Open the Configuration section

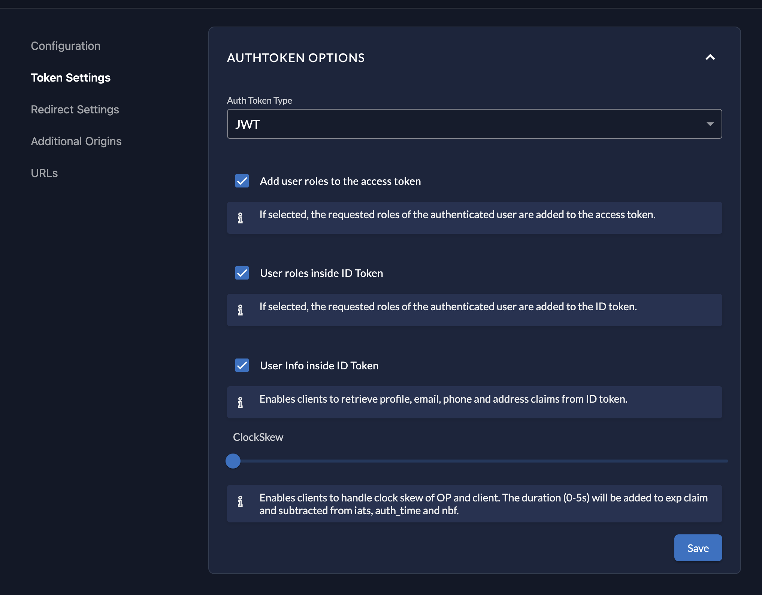pos(66,45)
